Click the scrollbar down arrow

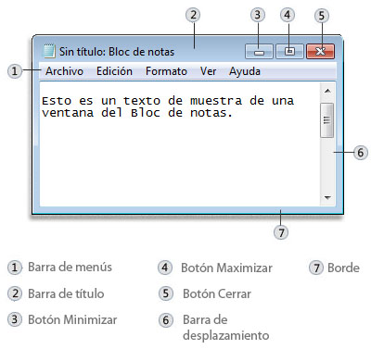[327, 197]
